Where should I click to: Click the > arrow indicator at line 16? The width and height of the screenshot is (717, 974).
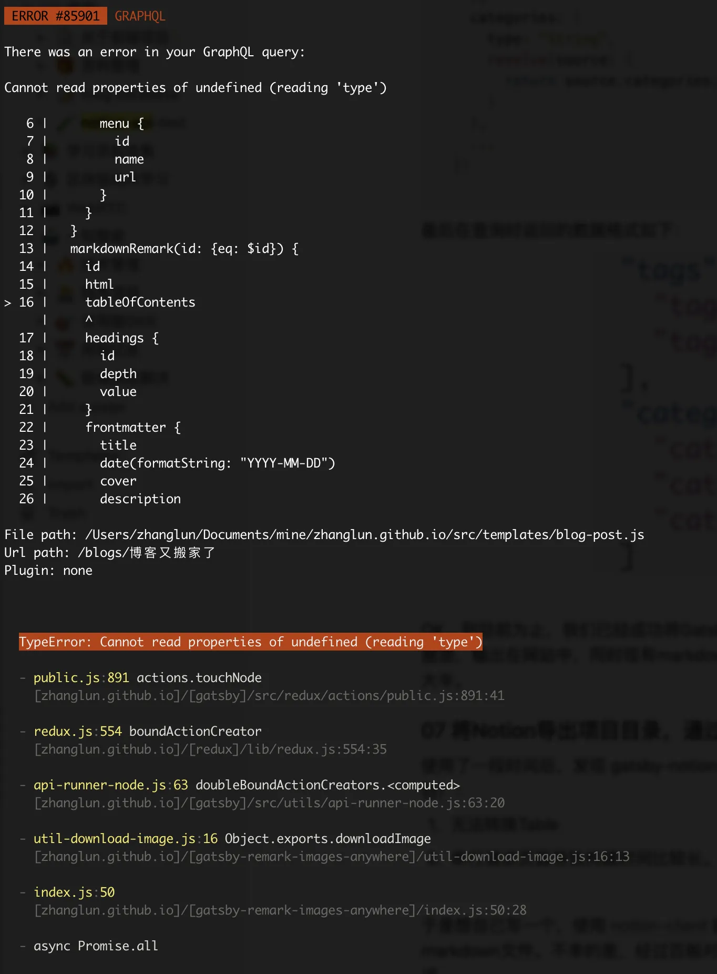pos(8,303)
